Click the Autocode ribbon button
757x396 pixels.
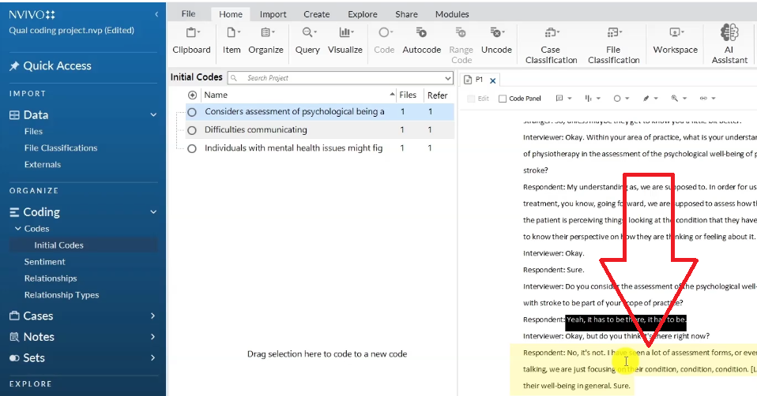(421, 41)
